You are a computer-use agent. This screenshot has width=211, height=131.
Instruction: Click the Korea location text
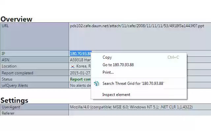click(83, 66)
